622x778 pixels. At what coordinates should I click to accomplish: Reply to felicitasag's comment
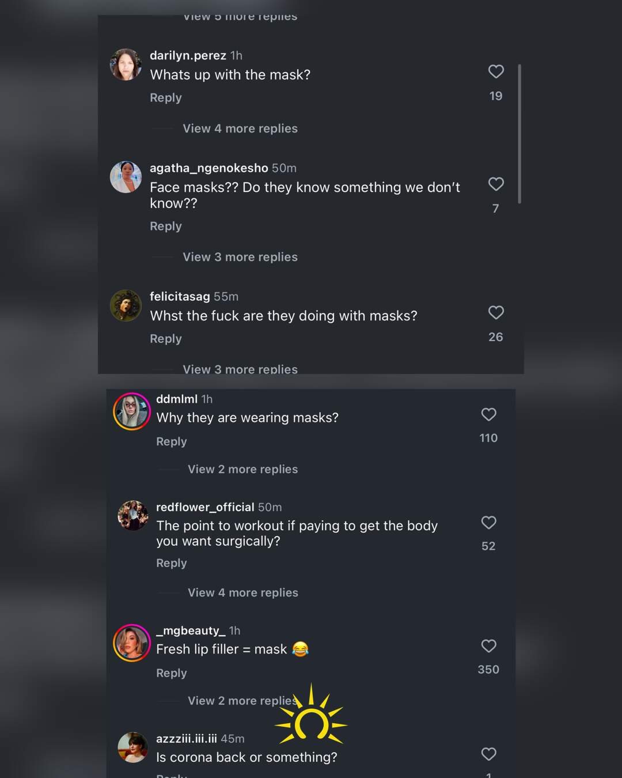point(166,339)
